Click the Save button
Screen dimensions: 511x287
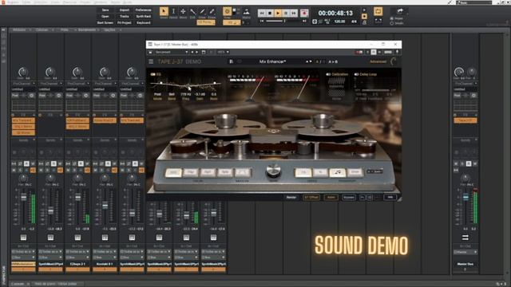coord(105,10)
